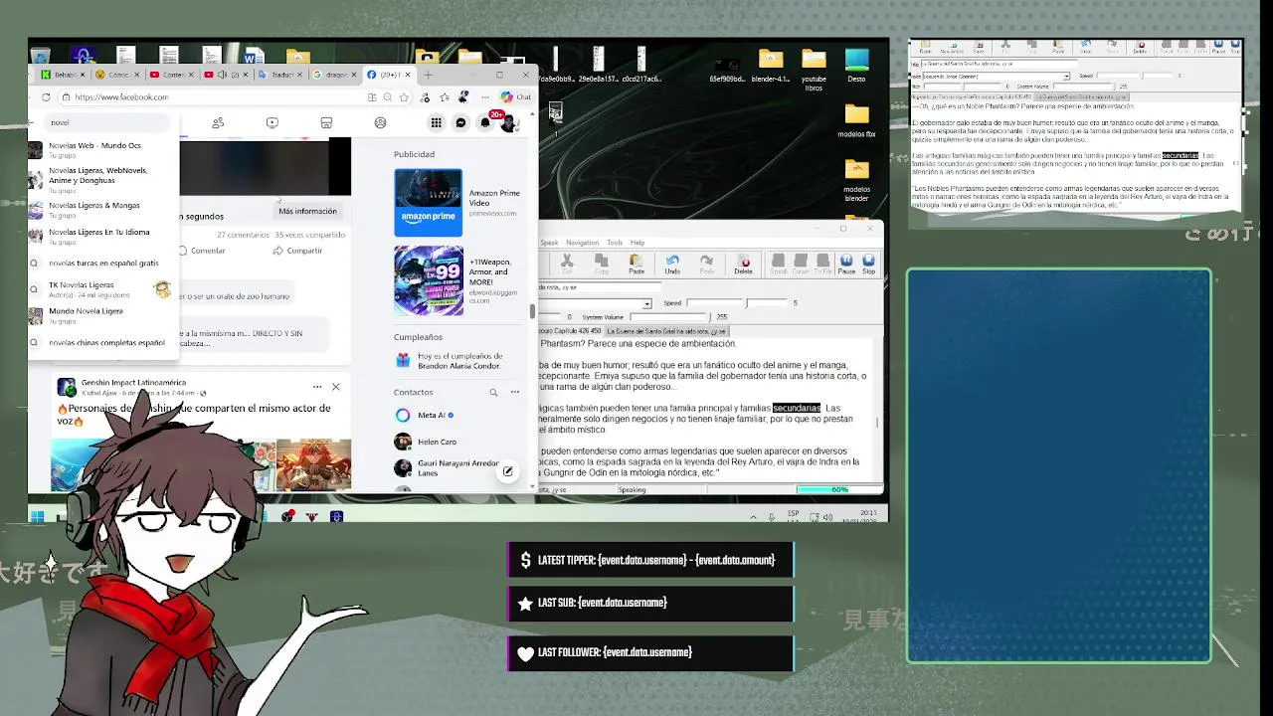Click the Copy icon in the reader toolbar
This screenshot has width=1273, height=716.
pyautogui.click(x=602, y=264)
